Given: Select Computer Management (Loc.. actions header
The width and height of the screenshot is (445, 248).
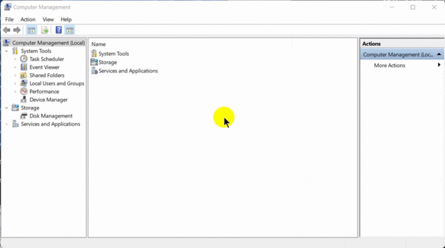Looking at the screenshot, I should tap(402, 54).
